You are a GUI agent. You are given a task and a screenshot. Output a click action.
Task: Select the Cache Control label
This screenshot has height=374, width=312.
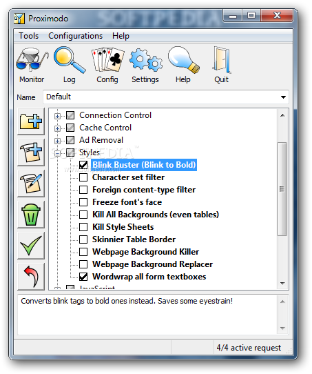coord(105,128)
